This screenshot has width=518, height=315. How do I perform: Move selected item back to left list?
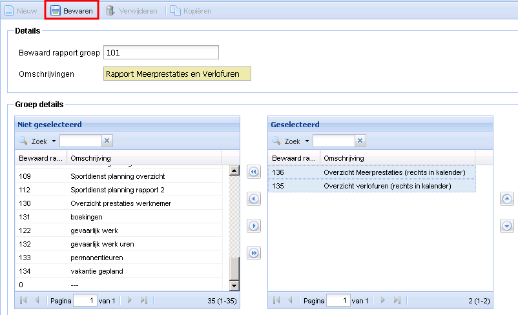254,199
